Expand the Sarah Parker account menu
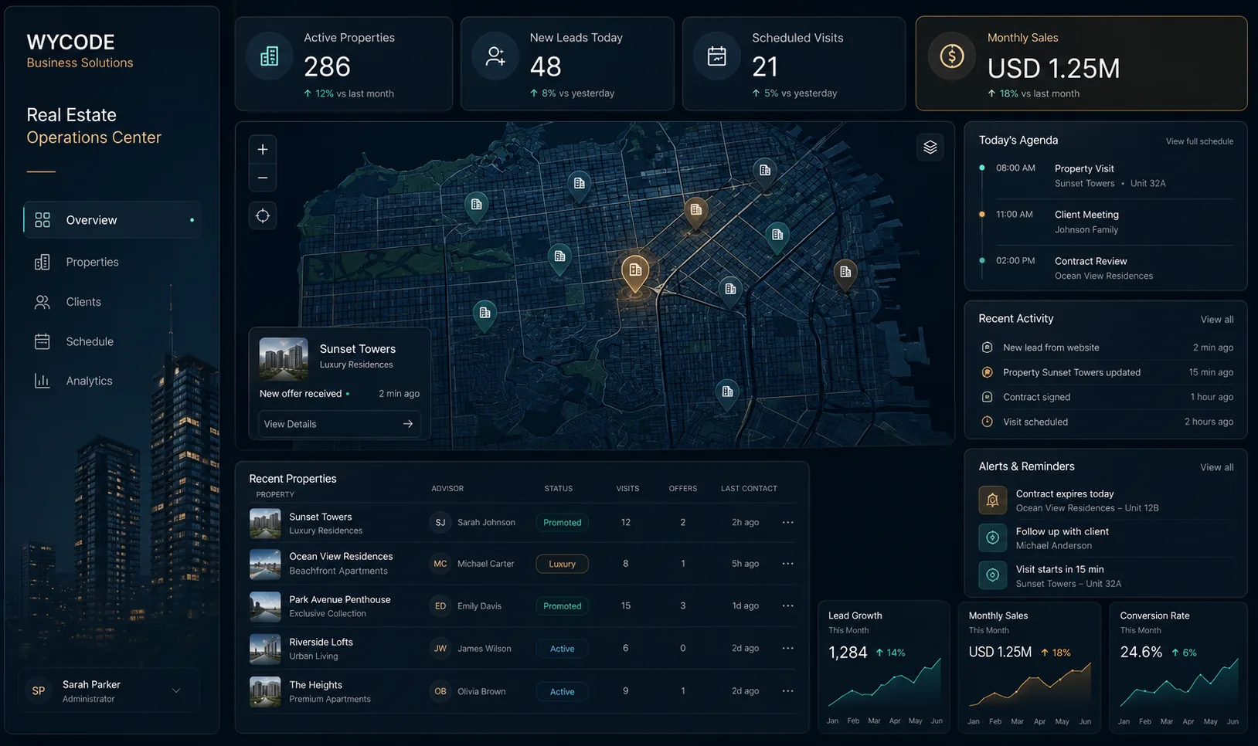This screenshot has width=1258, height=746. pos(176,690)
